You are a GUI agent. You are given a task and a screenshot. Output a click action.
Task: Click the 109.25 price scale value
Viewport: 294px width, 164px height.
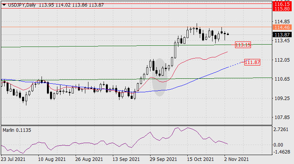282,98
